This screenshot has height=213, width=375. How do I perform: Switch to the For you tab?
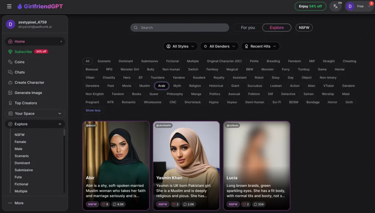tap(248, 28)
